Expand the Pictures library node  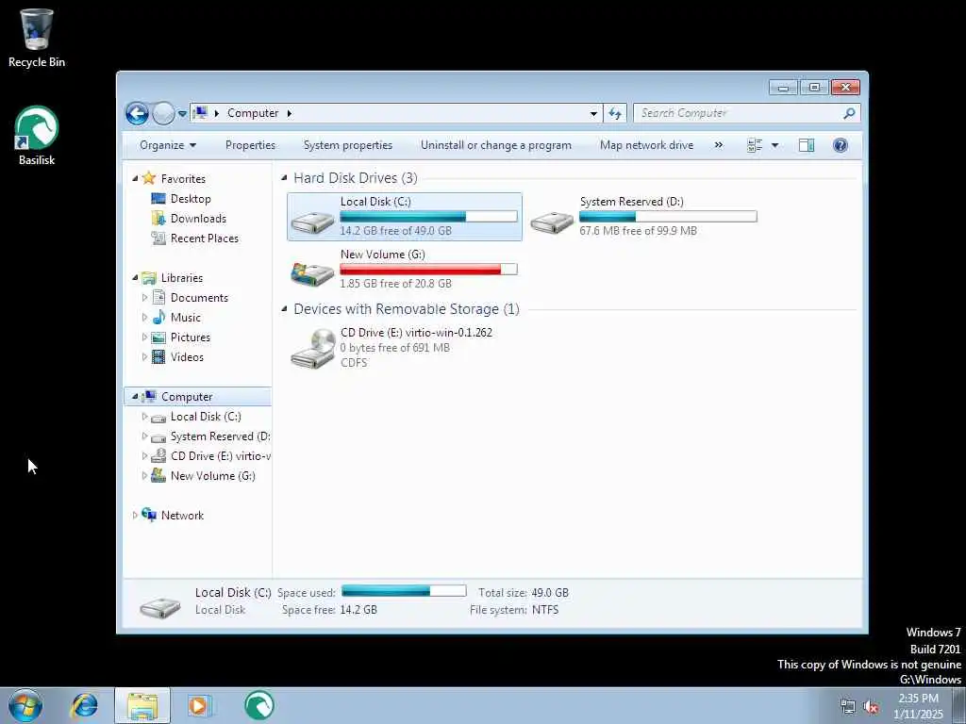pos(144,337)
